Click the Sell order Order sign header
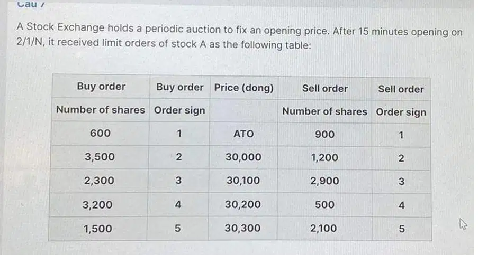The width and height of the screenshot is (478, 255). pos(401,101)
